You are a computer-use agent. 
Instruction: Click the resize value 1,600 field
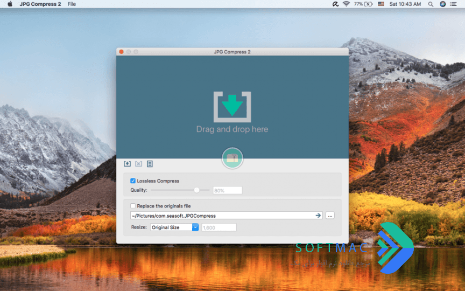click(219, 227)
